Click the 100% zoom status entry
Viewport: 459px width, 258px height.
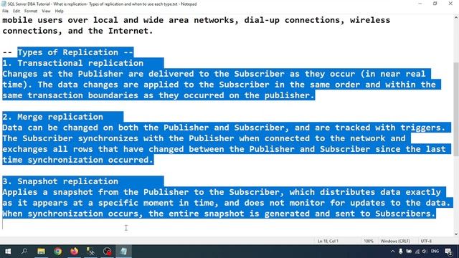click(x=369, y=241)
